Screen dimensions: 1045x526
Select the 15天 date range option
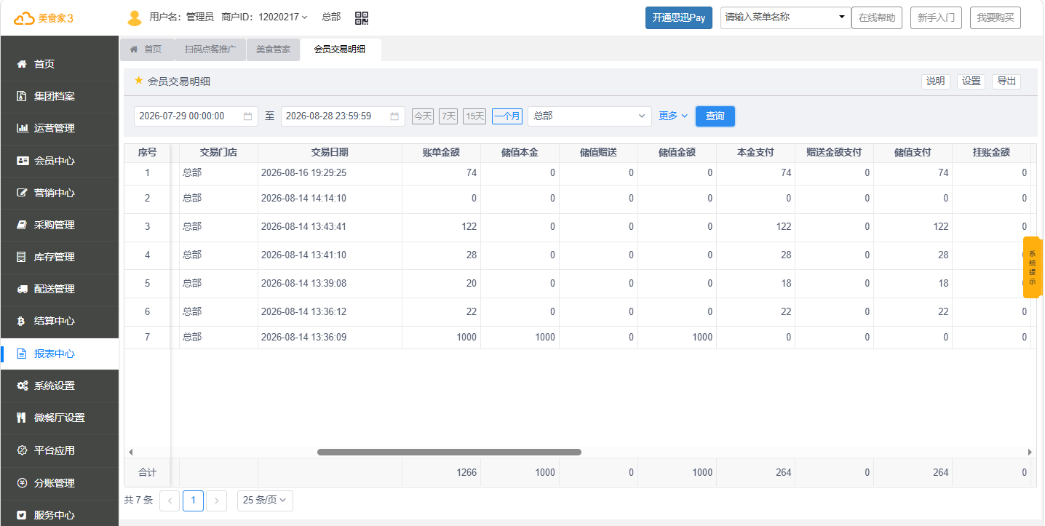[474, 116]
